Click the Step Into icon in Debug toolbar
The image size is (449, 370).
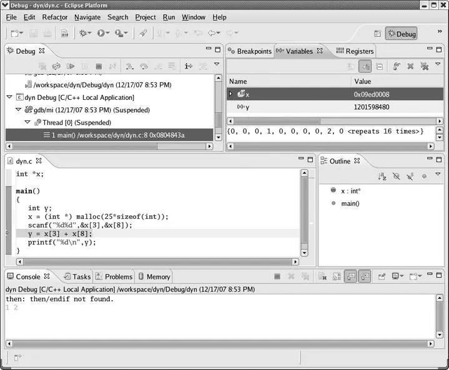[129, 66]
